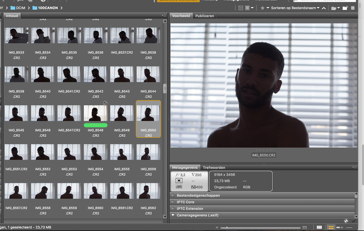Click the metering mode icon in metadata placard
Screen dimensions: 364x231
point(179,181)
